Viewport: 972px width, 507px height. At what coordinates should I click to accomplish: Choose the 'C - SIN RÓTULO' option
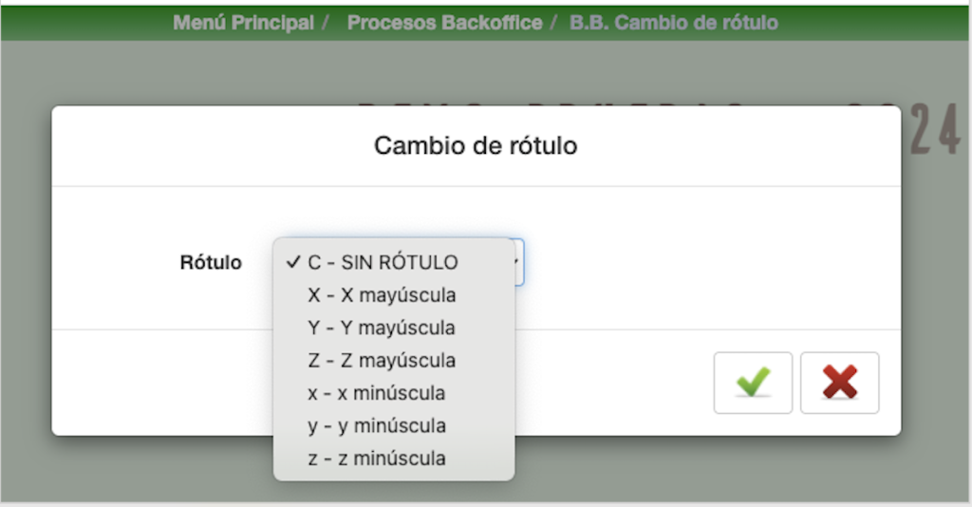(394, 262)
